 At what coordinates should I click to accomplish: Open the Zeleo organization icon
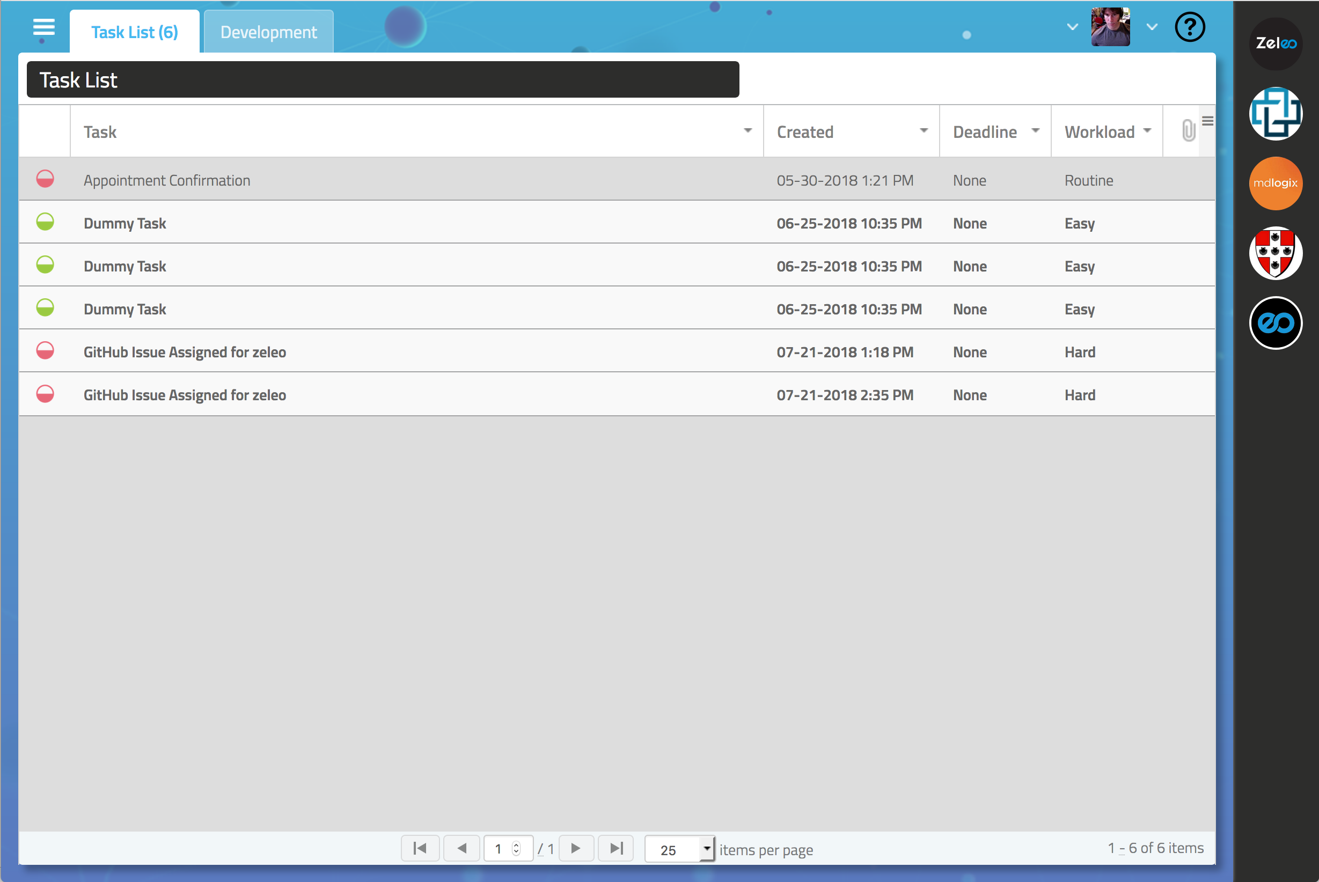pos(1275,43)
